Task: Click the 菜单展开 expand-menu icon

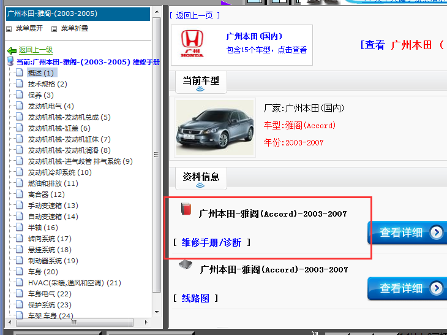Action: (9, 29)
